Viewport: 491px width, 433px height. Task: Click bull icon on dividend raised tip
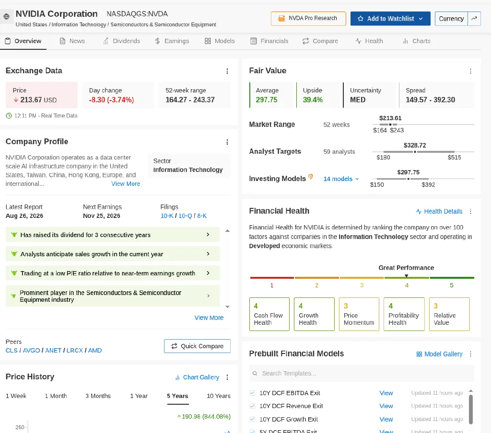coord(14,235)
